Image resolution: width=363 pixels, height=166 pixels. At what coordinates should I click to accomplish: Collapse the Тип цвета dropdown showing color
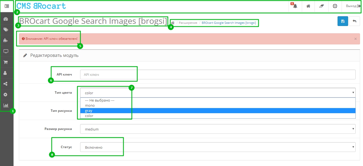click(x=218, y=93)
